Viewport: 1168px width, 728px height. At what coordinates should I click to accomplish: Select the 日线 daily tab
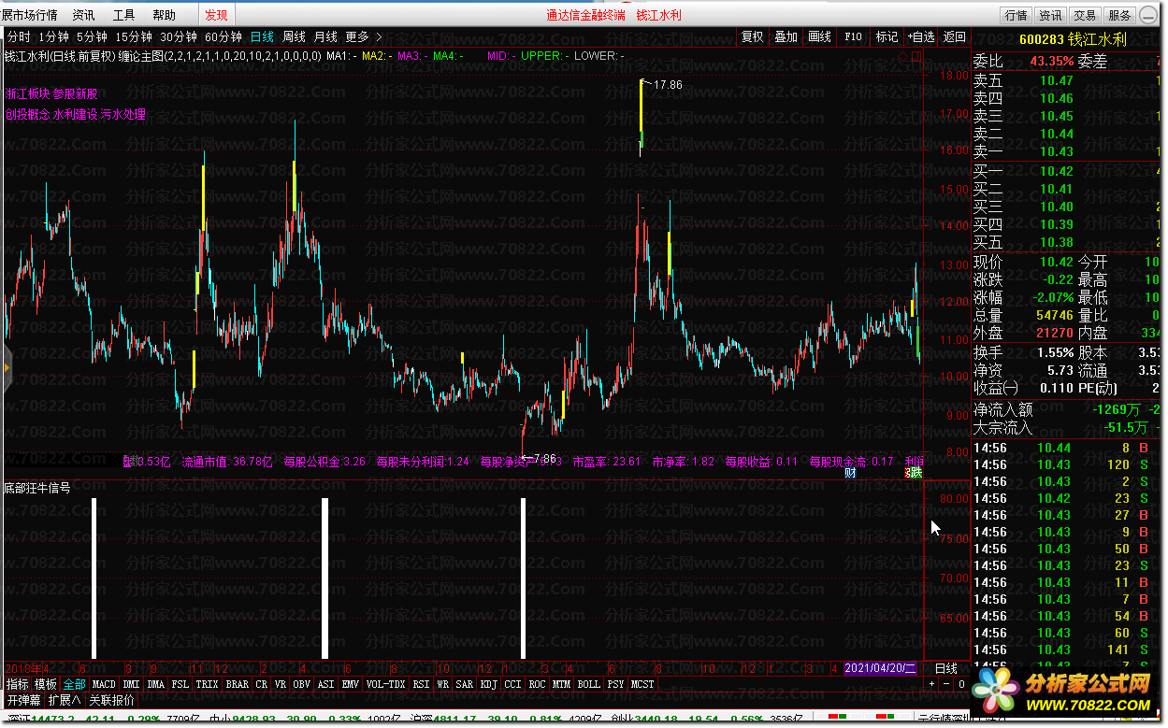[x=262, y=36]
